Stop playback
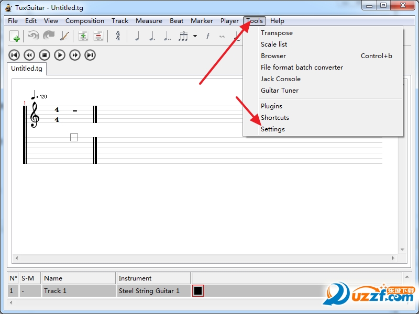This screenshot has width=419, height=314. (45, 55)
